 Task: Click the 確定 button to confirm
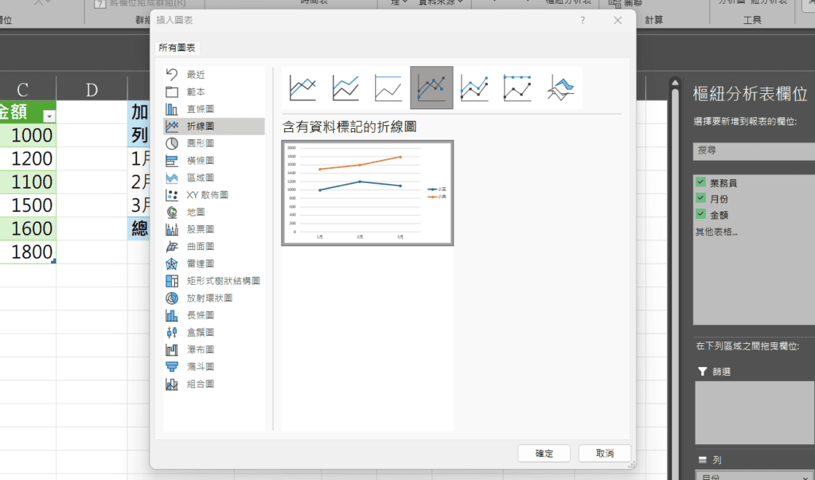coord(544,453)
